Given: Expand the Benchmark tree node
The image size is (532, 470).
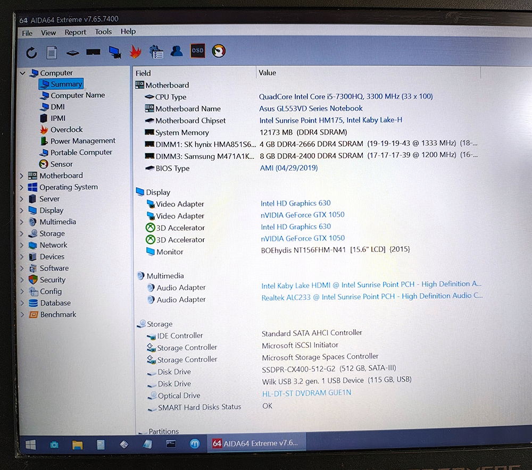Looking at the screenshot, I should (22, 314).
